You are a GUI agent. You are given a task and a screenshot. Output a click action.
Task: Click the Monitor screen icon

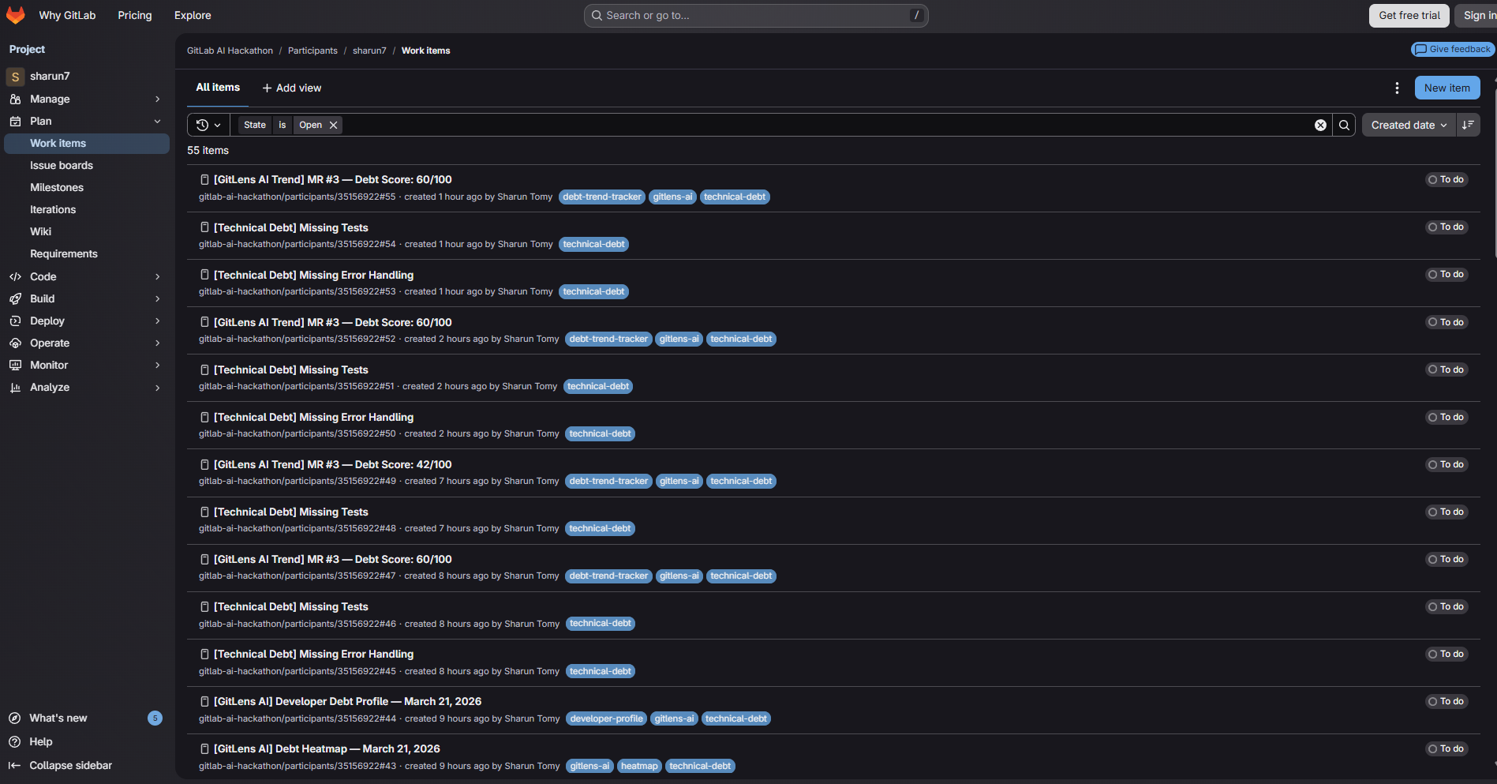click(x=15, y=365)
